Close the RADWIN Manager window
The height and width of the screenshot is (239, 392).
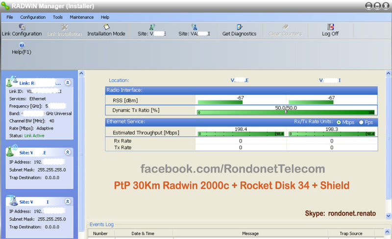(x=386, y=6)
